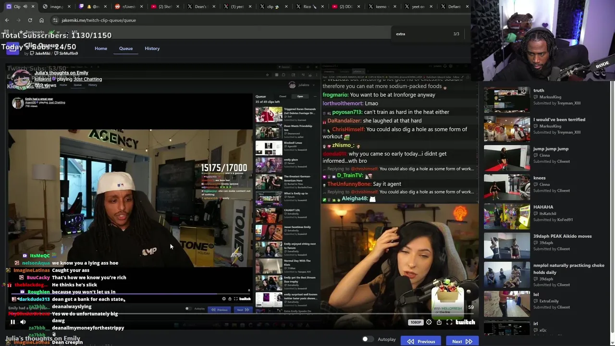The width and height of the screenshot is (615, 346).
Task: Switch to the (2) DDG YouTube tab
Action: pyautogui.click(x=345, y=7)
